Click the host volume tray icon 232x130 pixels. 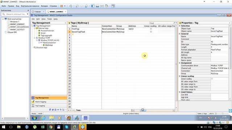pos(206,127)
